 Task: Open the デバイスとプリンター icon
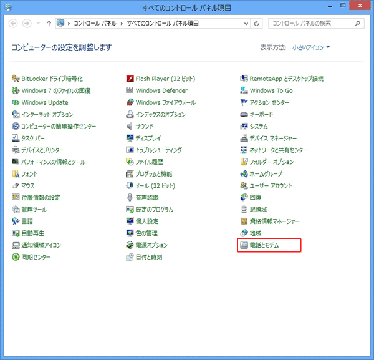[x=16, y=150]
